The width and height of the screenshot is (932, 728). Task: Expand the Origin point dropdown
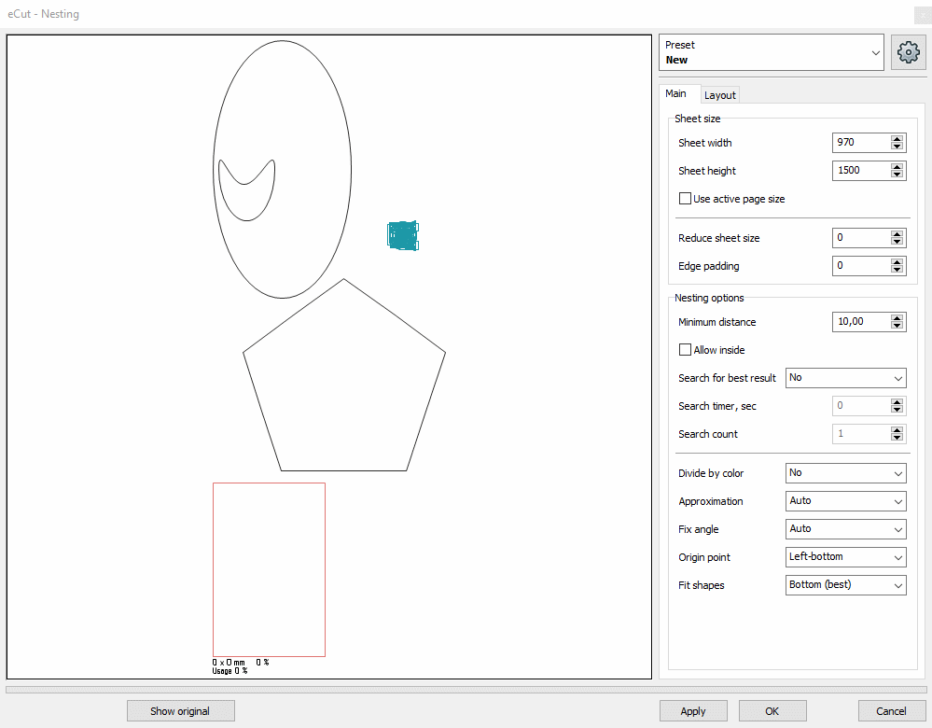845,557
